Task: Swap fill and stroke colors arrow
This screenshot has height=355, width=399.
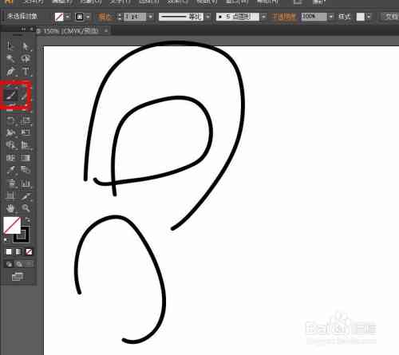Action: (27, 219)
